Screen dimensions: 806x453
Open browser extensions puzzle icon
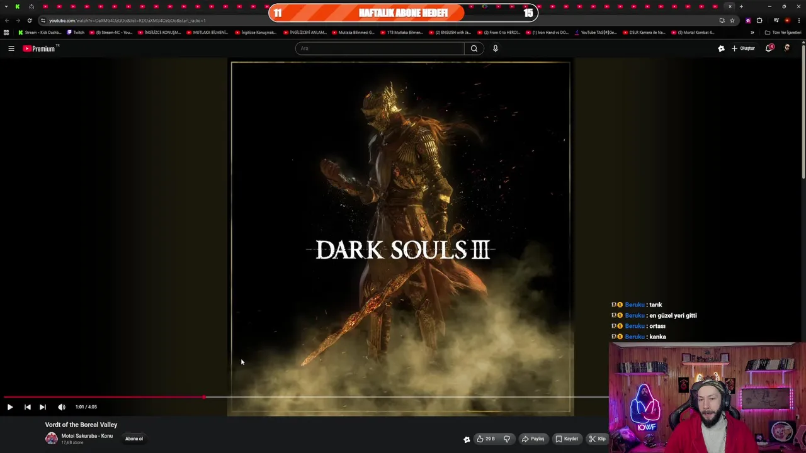click(x=759, y=20)
